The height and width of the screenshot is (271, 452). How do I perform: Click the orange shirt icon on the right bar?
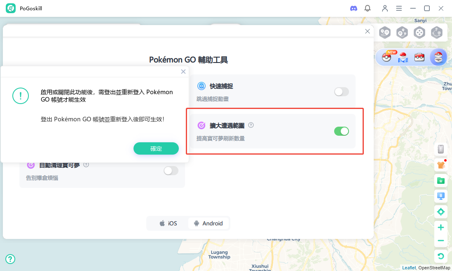click(441, 165)
